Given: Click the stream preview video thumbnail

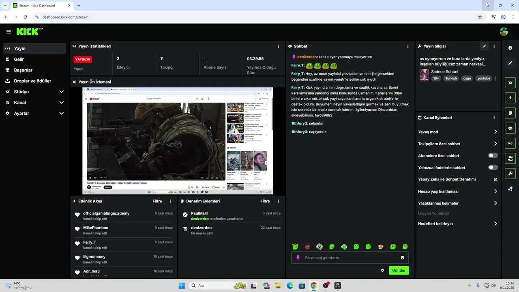Looking at the screenshot, I should pyautogui.click(x=178, y=141).
